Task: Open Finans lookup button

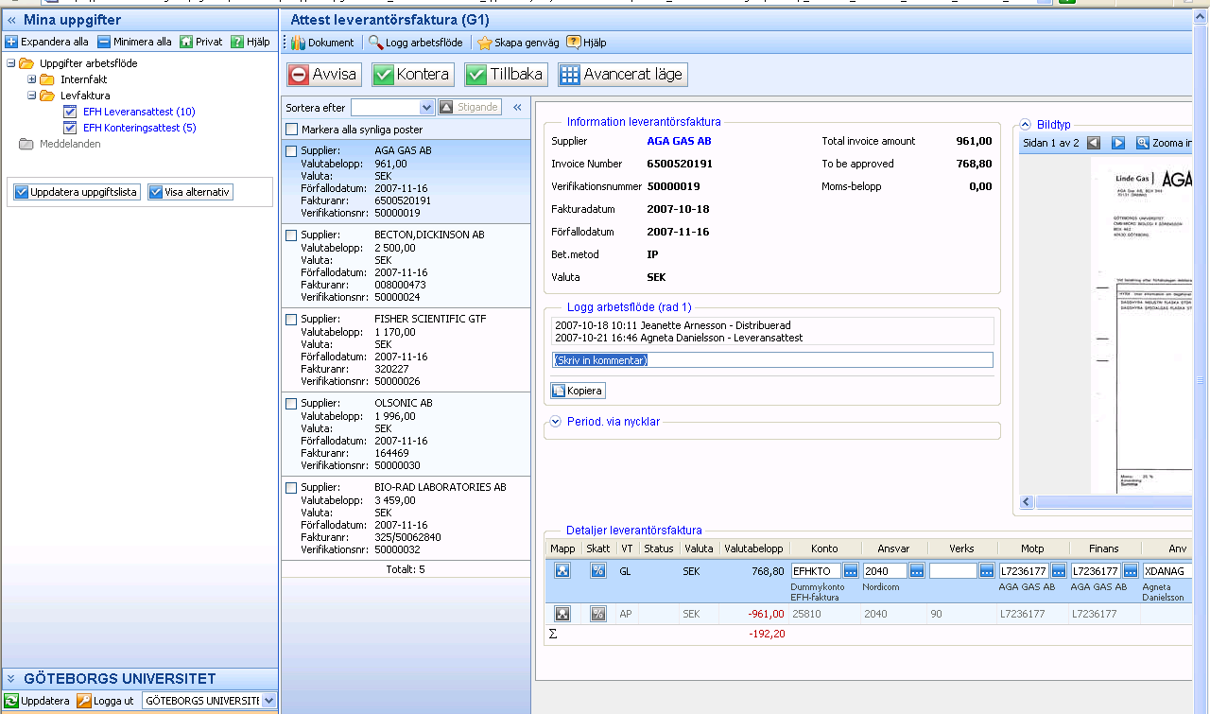Action: tap(1130, 571)
